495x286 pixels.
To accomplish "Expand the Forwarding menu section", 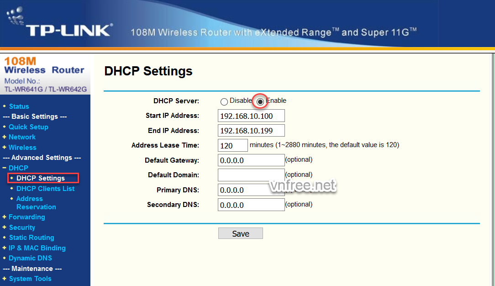I will click(26, 217).
